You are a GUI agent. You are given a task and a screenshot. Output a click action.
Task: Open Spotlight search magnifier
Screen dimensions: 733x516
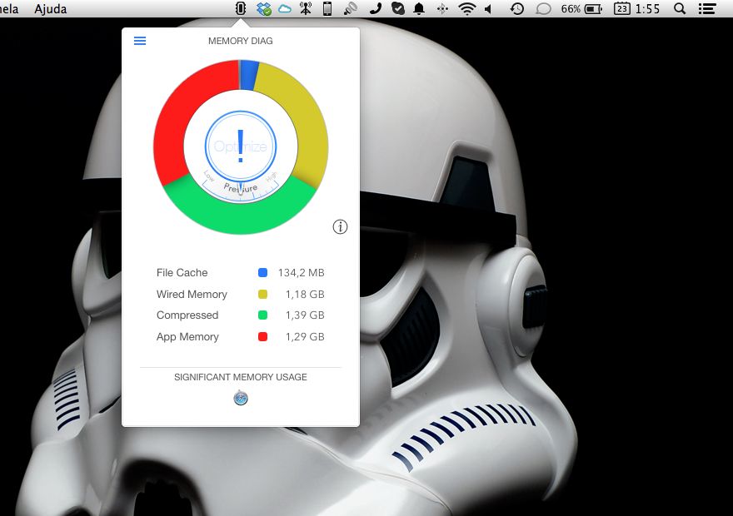pyautogui.click(x=681, y=8)
